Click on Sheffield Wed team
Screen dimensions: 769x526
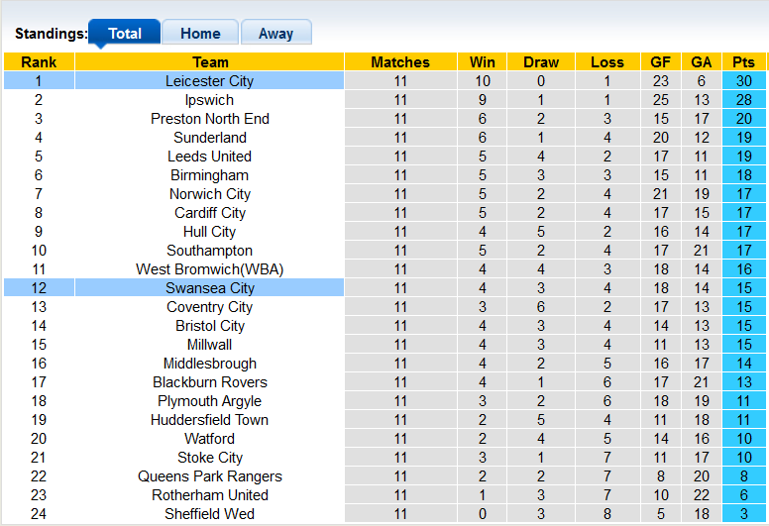(209, 514)
